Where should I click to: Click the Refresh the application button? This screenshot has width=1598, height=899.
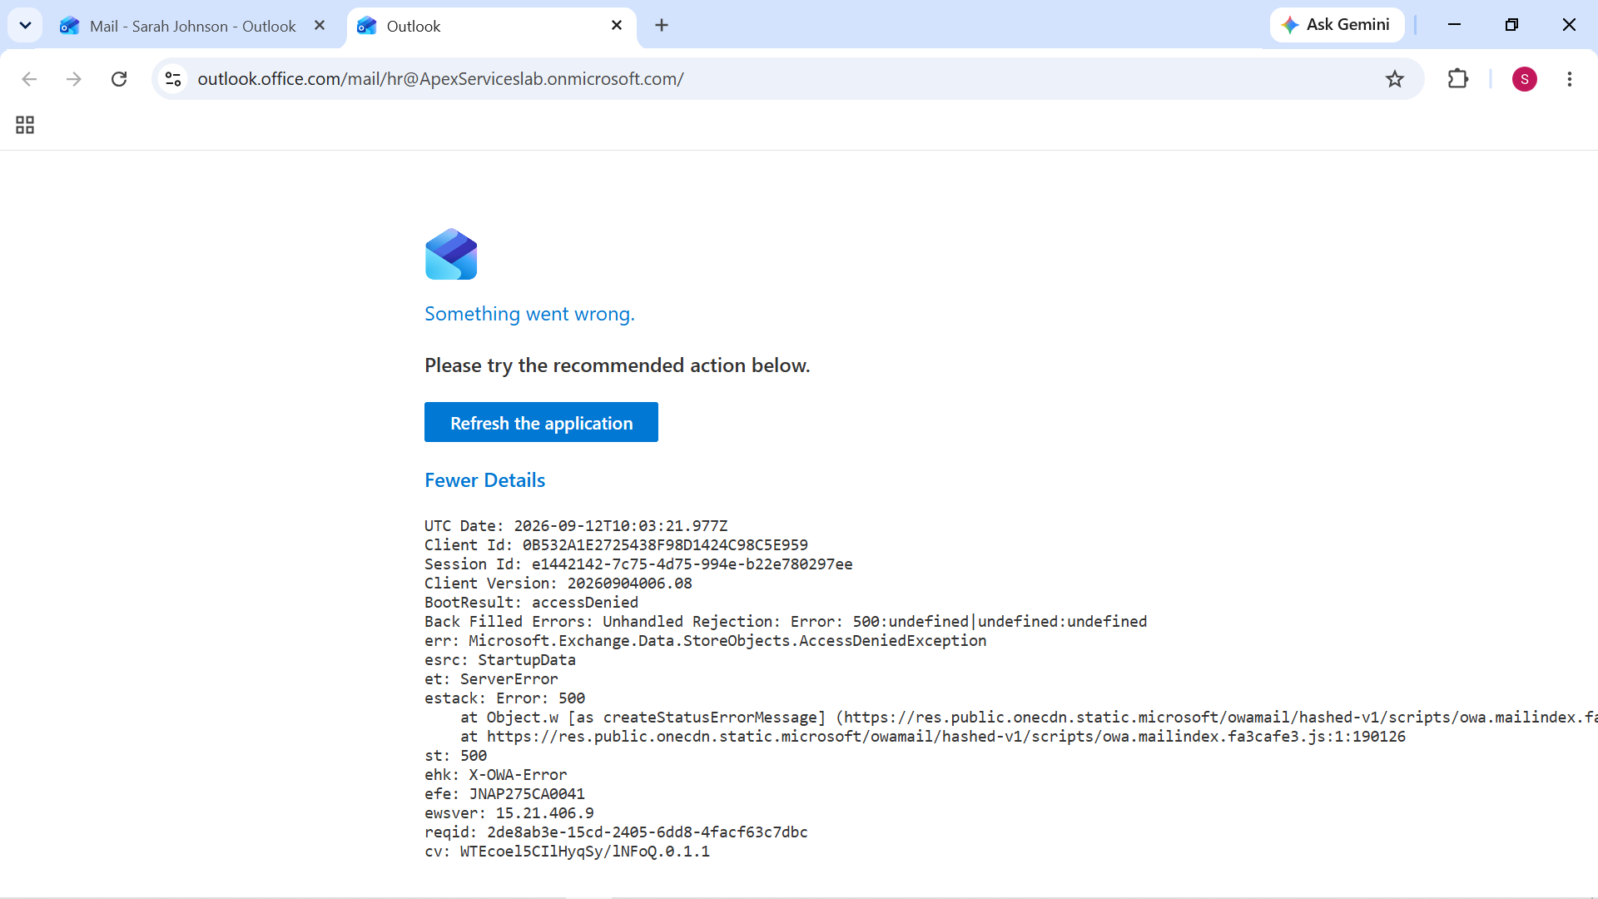tap(541, 422)
